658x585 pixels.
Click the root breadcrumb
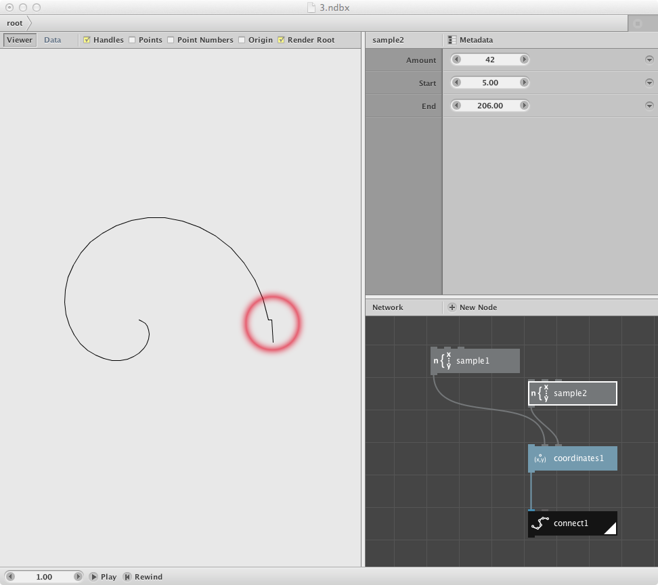pos(15,23)
